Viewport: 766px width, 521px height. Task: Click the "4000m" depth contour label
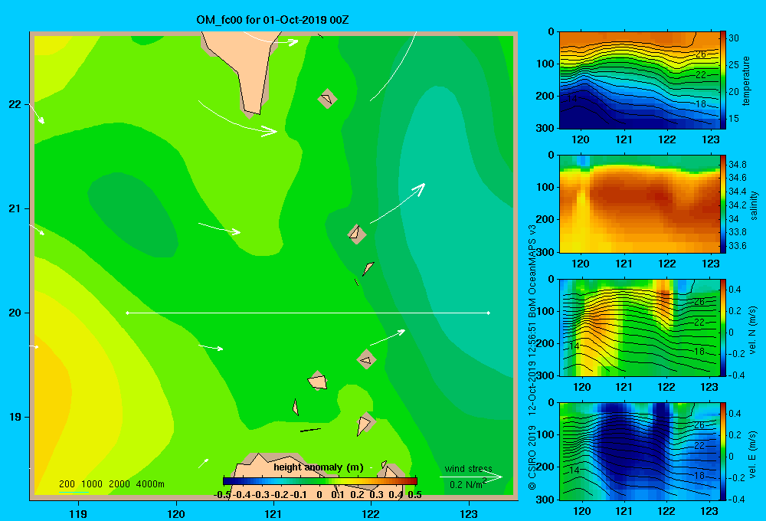[150, 484]
